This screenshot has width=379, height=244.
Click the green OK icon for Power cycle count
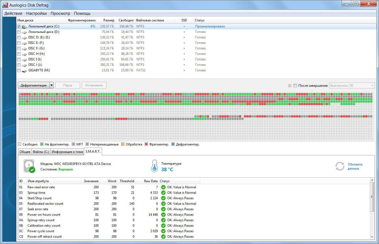[x=163, y=231]
